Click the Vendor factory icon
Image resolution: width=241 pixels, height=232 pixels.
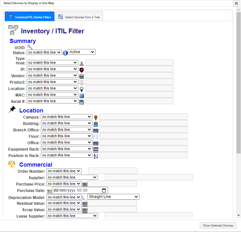(x=82, y=76)
